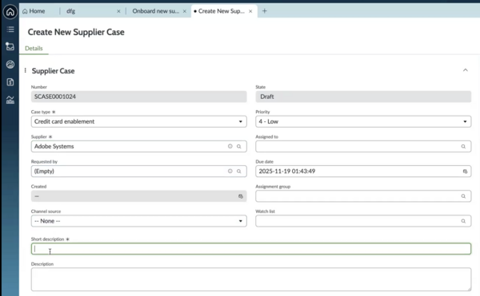
Task: Close the dfg tab
Action: [x=118, y=11]
